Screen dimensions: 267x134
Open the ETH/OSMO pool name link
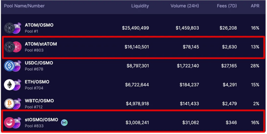pos(37,82)
